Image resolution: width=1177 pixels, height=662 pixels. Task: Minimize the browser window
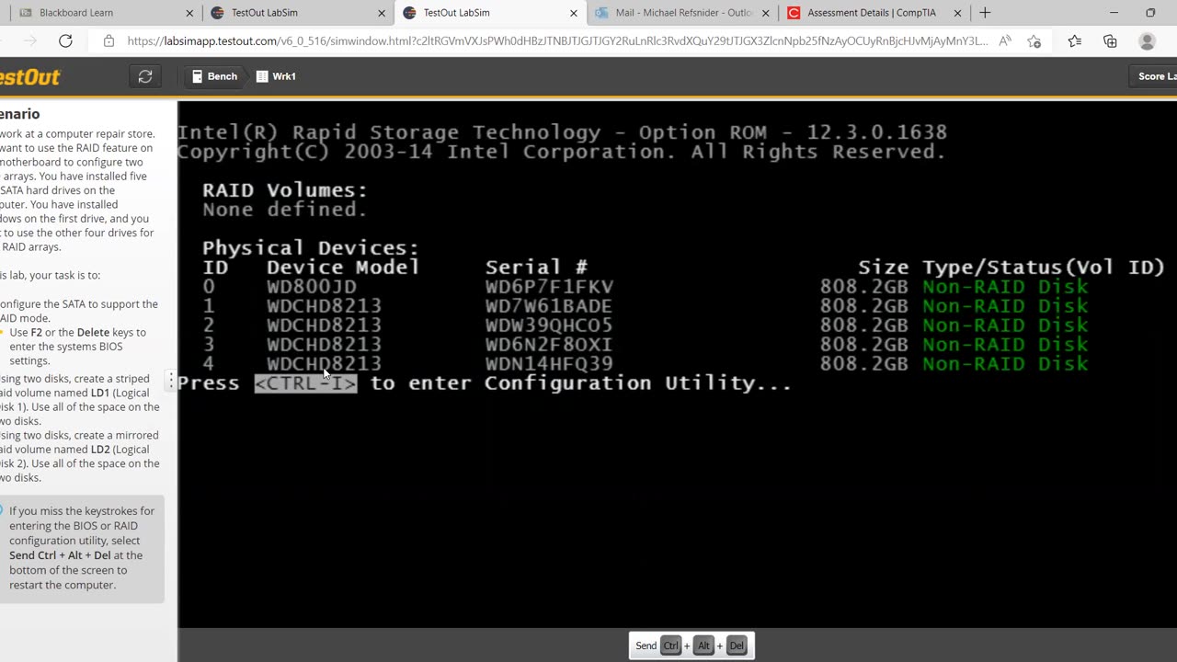[x=1114, y=13]
